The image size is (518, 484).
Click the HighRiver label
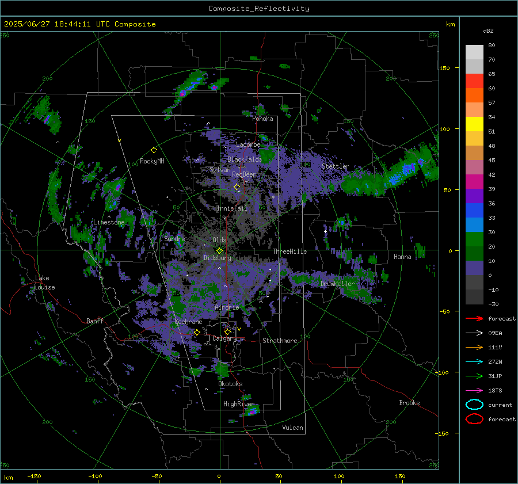[238, 404]
